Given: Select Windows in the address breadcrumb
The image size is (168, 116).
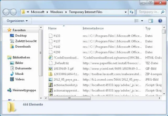Looking at the screenshot, I should click(57, 12).
